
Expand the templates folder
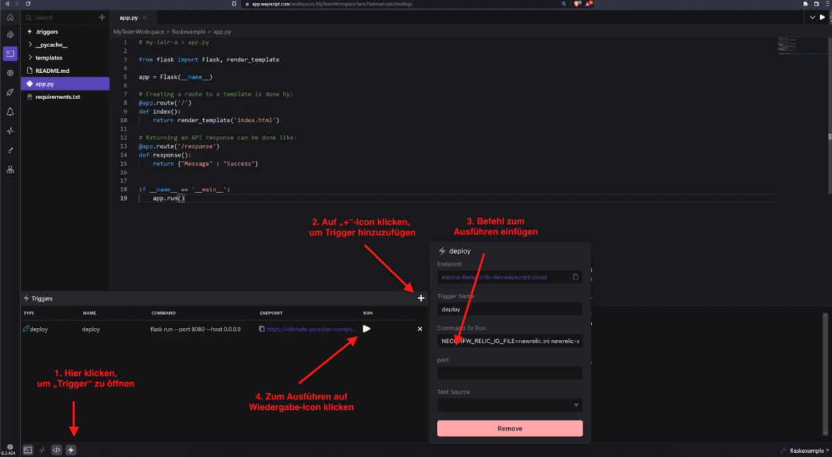pyautogui.click(x=49, y=58)
